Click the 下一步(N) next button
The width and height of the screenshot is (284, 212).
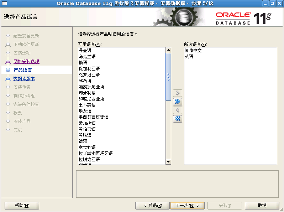click(x=188, y=206)
